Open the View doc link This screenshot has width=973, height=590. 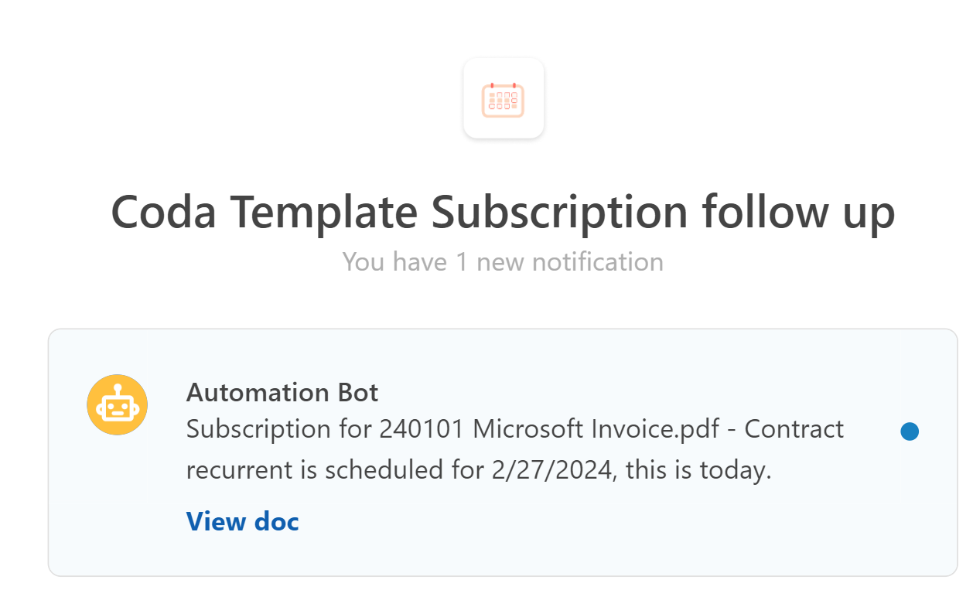pos(242,521)
